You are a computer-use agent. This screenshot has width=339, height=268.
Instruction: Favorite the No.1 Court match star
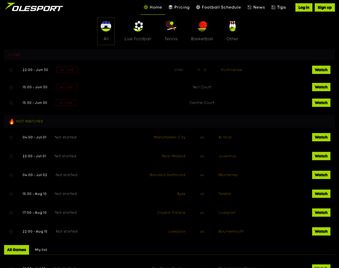[x=11, y=87]
